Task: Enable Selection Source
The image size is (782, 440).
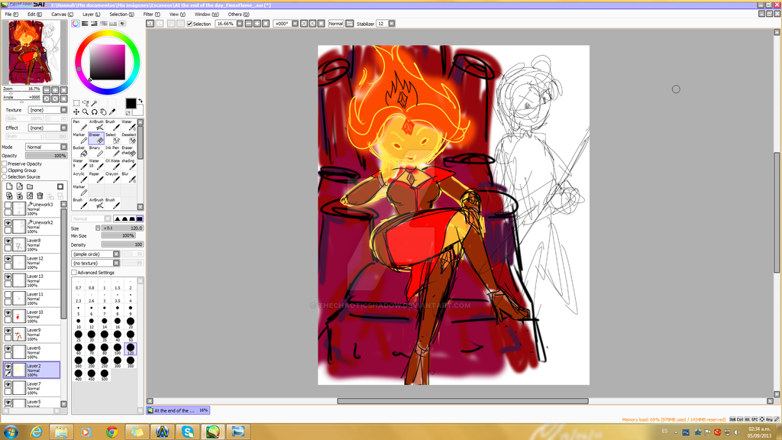Action: [x=5, y=176]
